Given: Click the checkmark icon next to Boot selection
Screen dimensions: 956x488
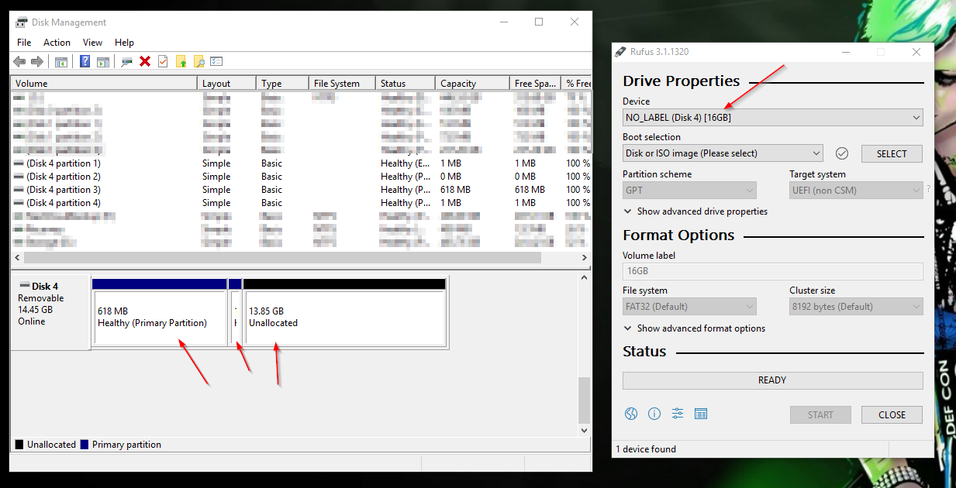Looking at the screenshot, I should (842, 153).
